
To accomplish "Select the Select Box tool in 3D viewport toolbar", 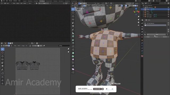I will tap(73, 9).
